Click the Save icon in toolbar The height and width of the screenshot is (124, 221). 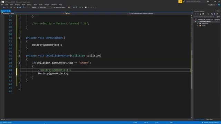(x=18, y=8)
